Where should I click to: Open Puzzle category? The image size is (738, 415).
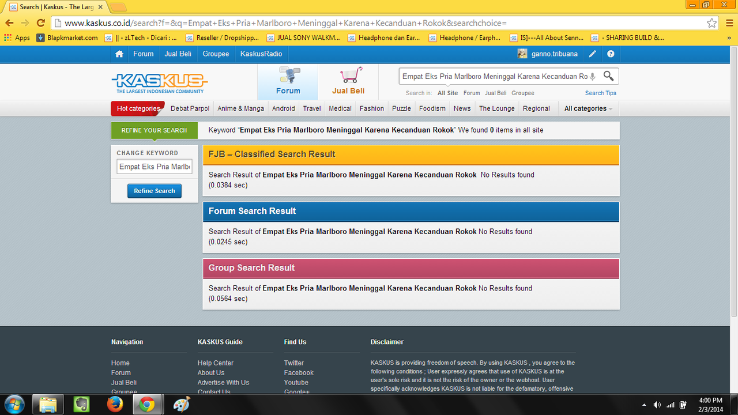click(x=401, y=108)
